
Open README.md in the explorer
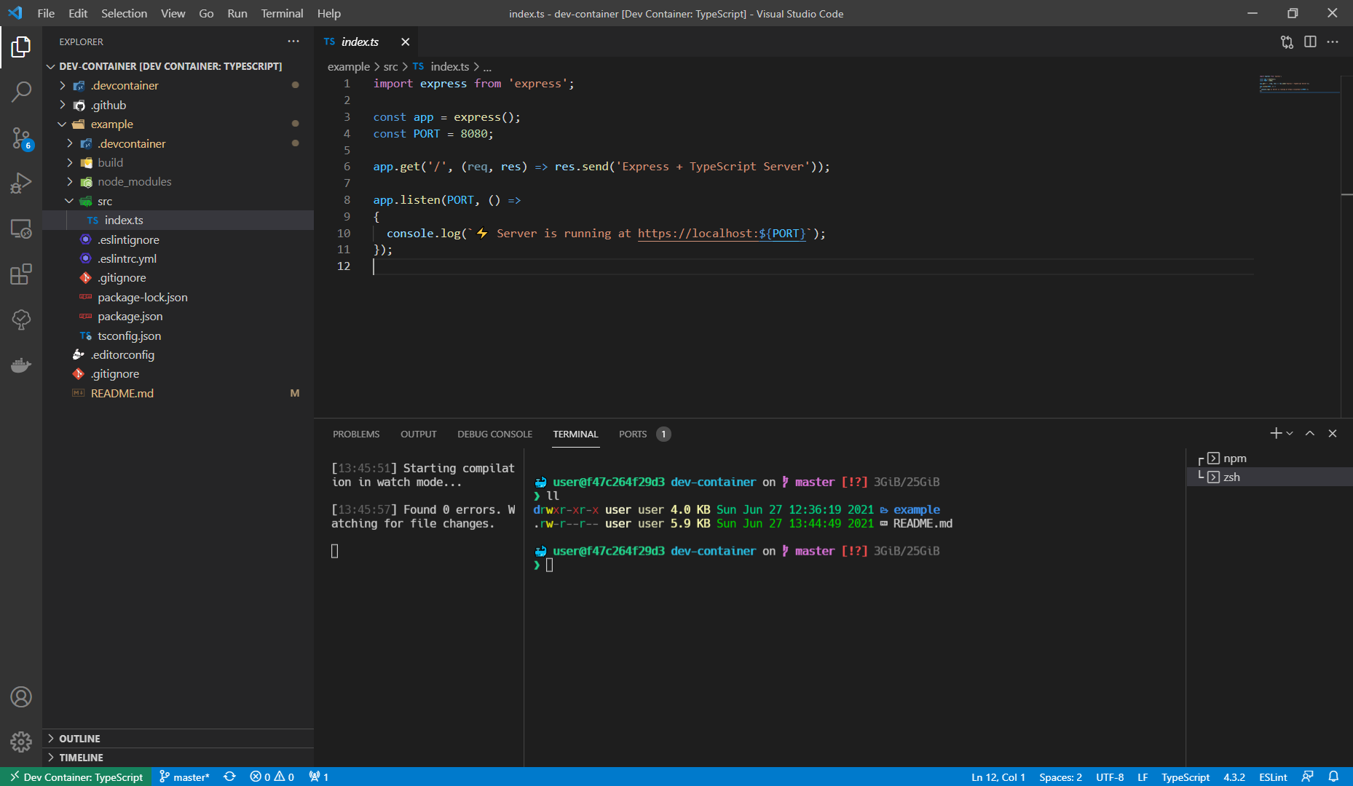pyautogui.click(x=178, y=394)
